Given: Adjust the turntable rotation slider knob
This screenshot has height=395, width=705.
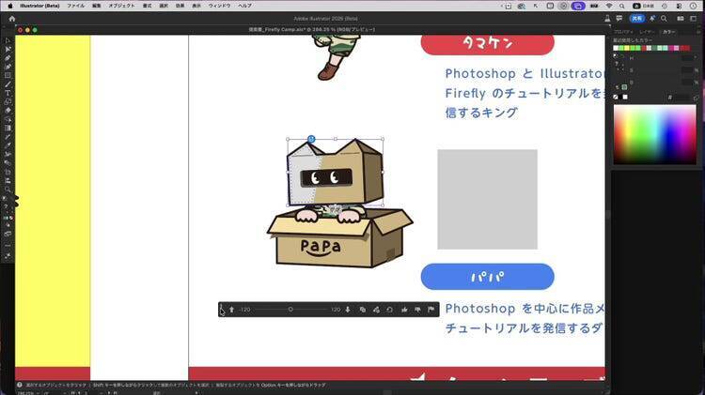Looking at the screenshot, I should (290, 310).
